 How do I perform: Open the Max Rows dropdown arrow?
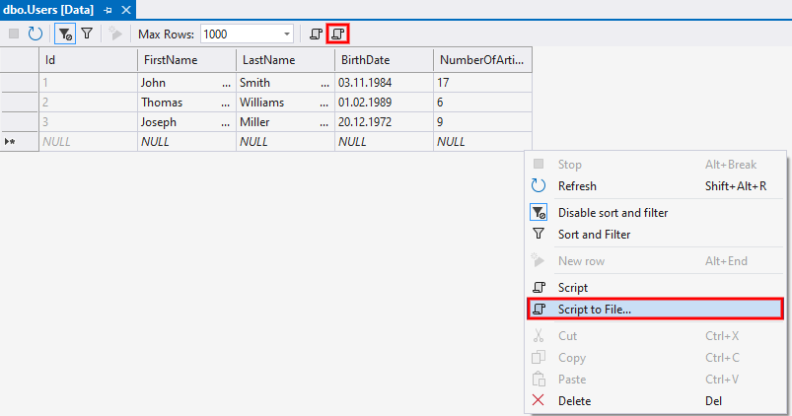[x=286, y=34]
